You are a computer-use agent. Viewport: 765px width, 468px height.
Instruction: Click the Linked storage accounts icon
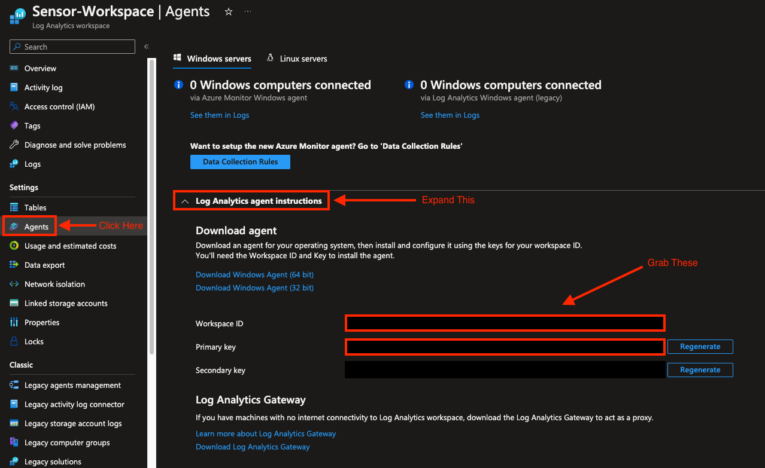(14, 303)
